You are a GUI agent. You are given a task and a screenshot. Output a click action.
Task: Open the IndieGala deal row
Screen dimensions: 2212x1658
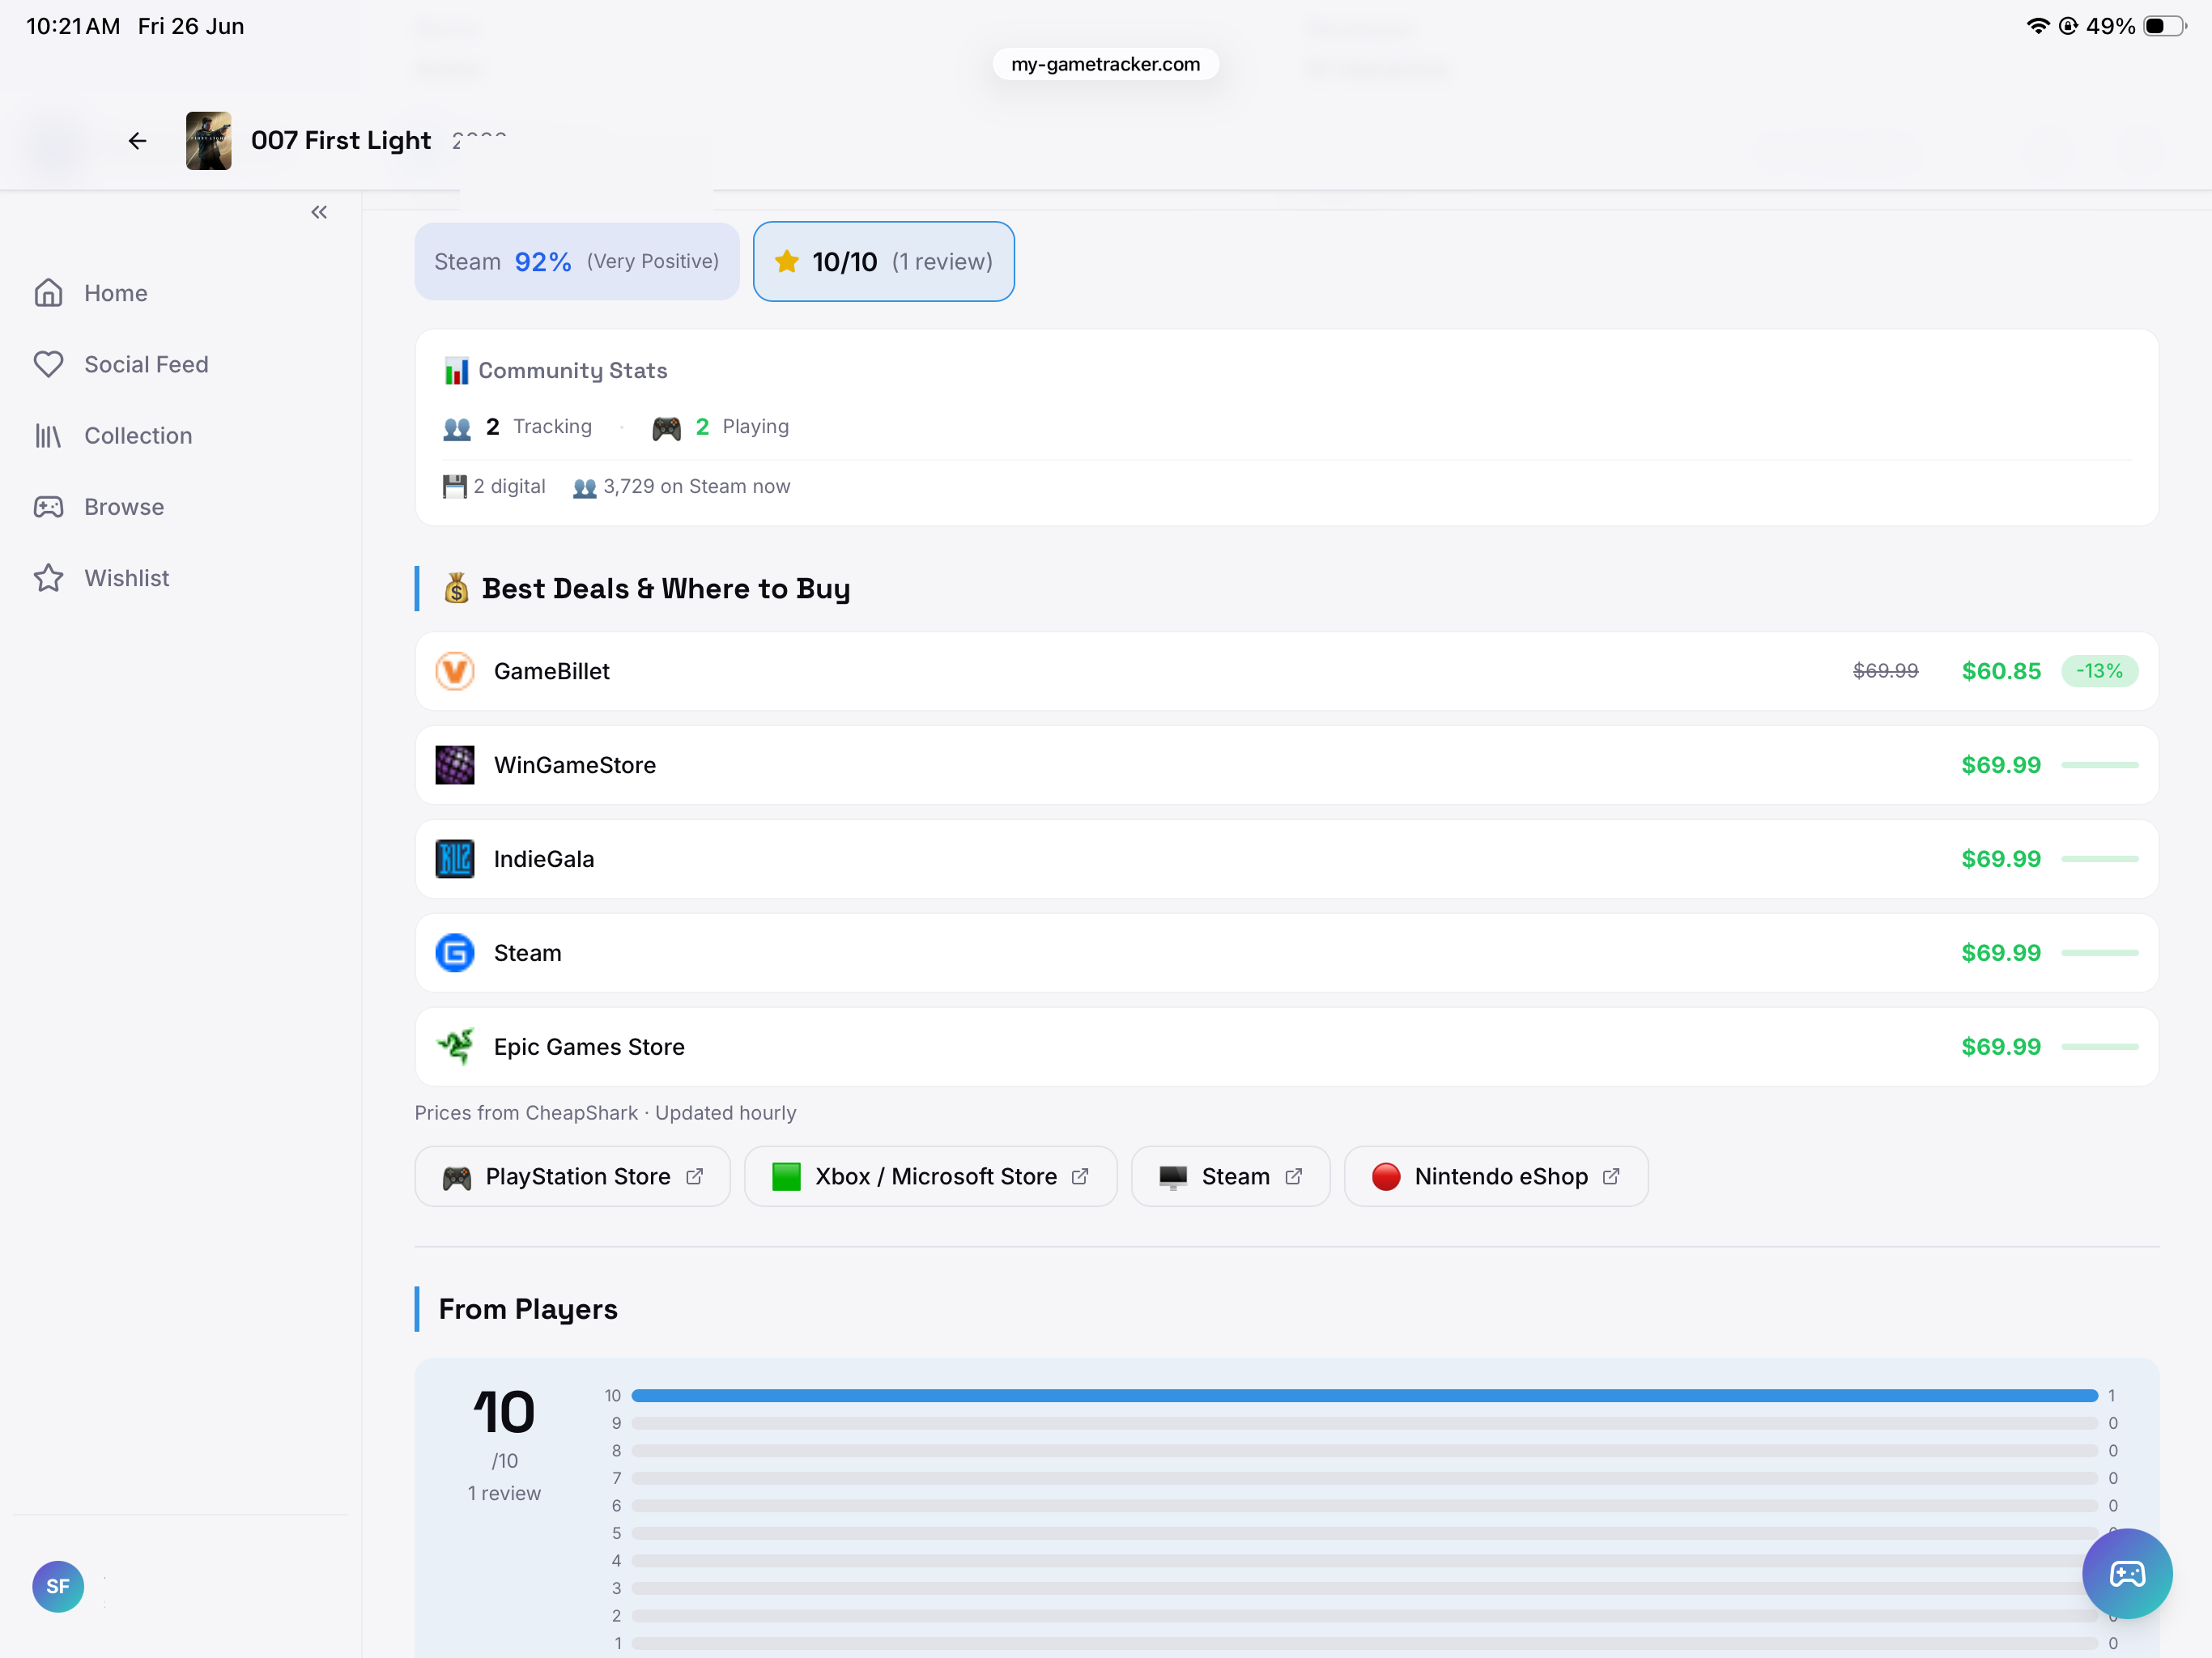point(1286,859)
